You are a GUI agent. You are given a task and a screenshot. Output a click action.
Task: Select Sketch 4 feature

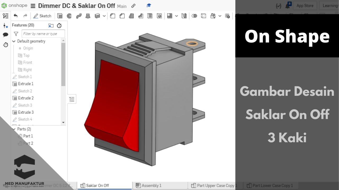[25, 119]
